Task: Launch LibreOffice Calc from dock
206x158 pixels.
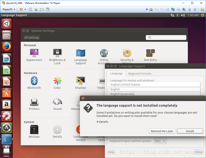Action: click(x=6, y=70)
